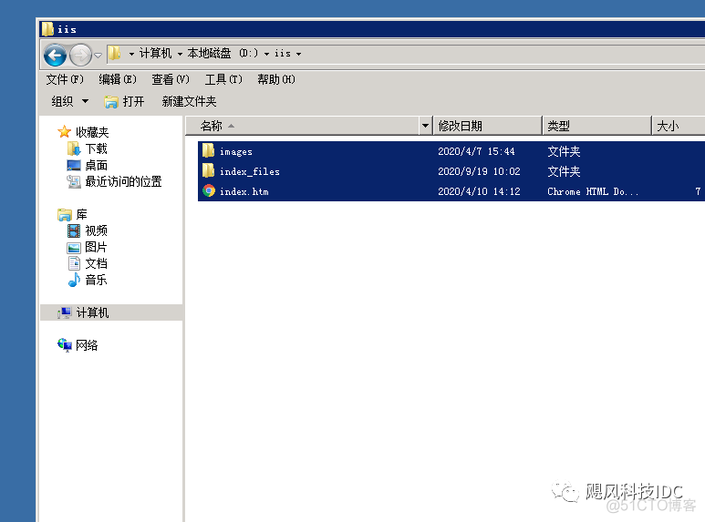The image size is (705, 522).
Task: Sort by the 修改日期 column header
Action: [x=487, y=126]
